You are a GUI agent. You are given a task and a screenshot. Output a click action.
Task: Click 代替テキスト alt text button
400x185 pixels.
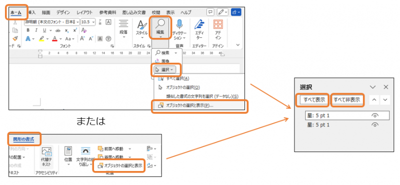[x=46, y=157]
